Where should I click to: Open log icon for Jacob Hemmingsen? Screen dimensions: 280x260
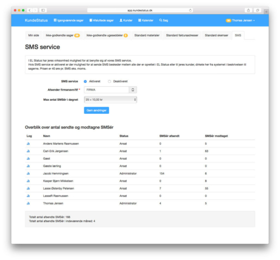tap(28, 173)
